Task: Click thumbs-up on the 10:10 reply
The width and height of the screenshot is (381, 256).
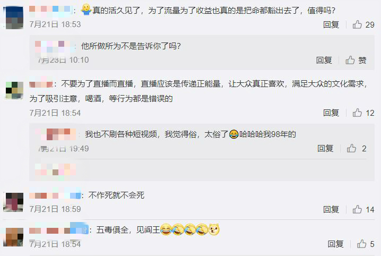Action: click(x=356, y=60)
